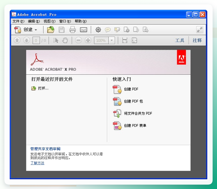
Task: Maximize the Adobe Acrobat Pro window
Action: point(196,14)
